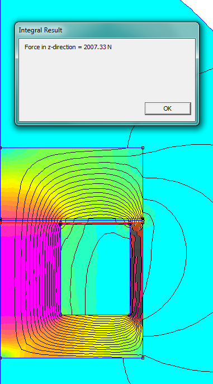Image resolution: width=213 pixels, height=384 pixels.
Task: Select the upper-left node of the coil window
Action: 61,224
